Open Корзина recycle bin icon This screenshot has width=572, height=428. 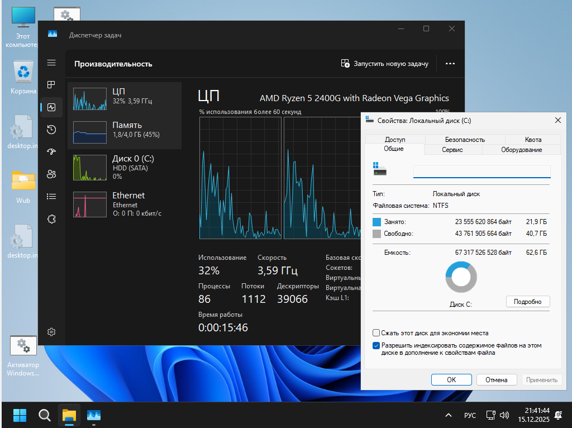coord(23,77)
